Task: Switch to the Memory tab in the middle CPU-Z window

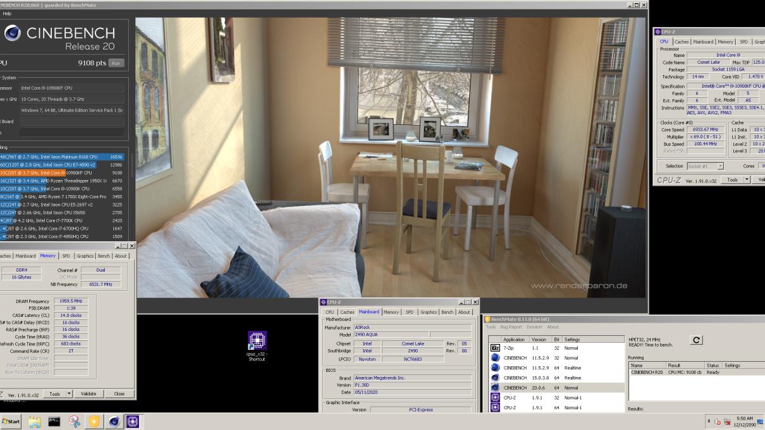Action: (x=391, y=311)
